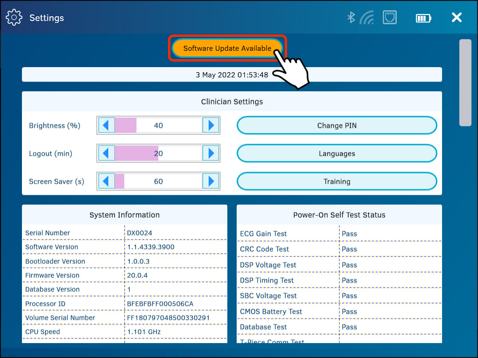Open the Change PIN option
Viewport: 478px width, 358px height.
tap(337, 125)
